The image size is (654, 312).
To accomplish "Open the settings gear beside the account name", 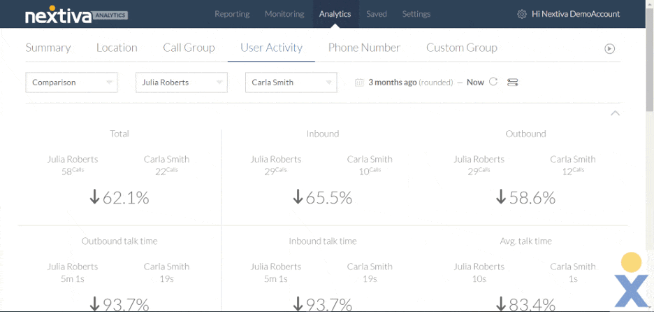I will click(521, 14).
